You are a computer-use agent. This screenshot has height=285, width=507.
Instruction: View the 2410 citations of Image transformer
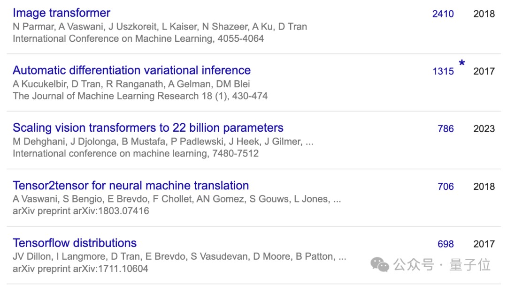pos(443,14)
